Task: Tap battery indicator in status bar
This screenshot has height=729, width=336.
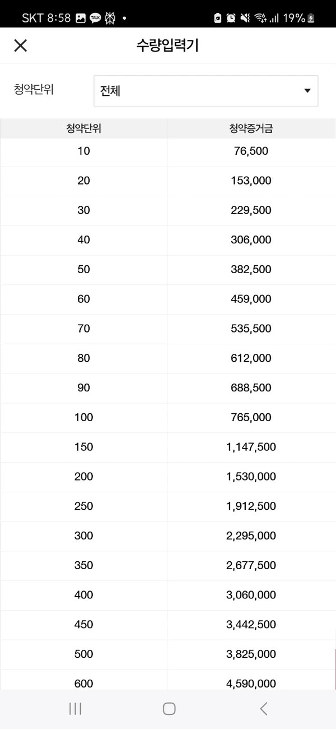Action: coord(311,18)
